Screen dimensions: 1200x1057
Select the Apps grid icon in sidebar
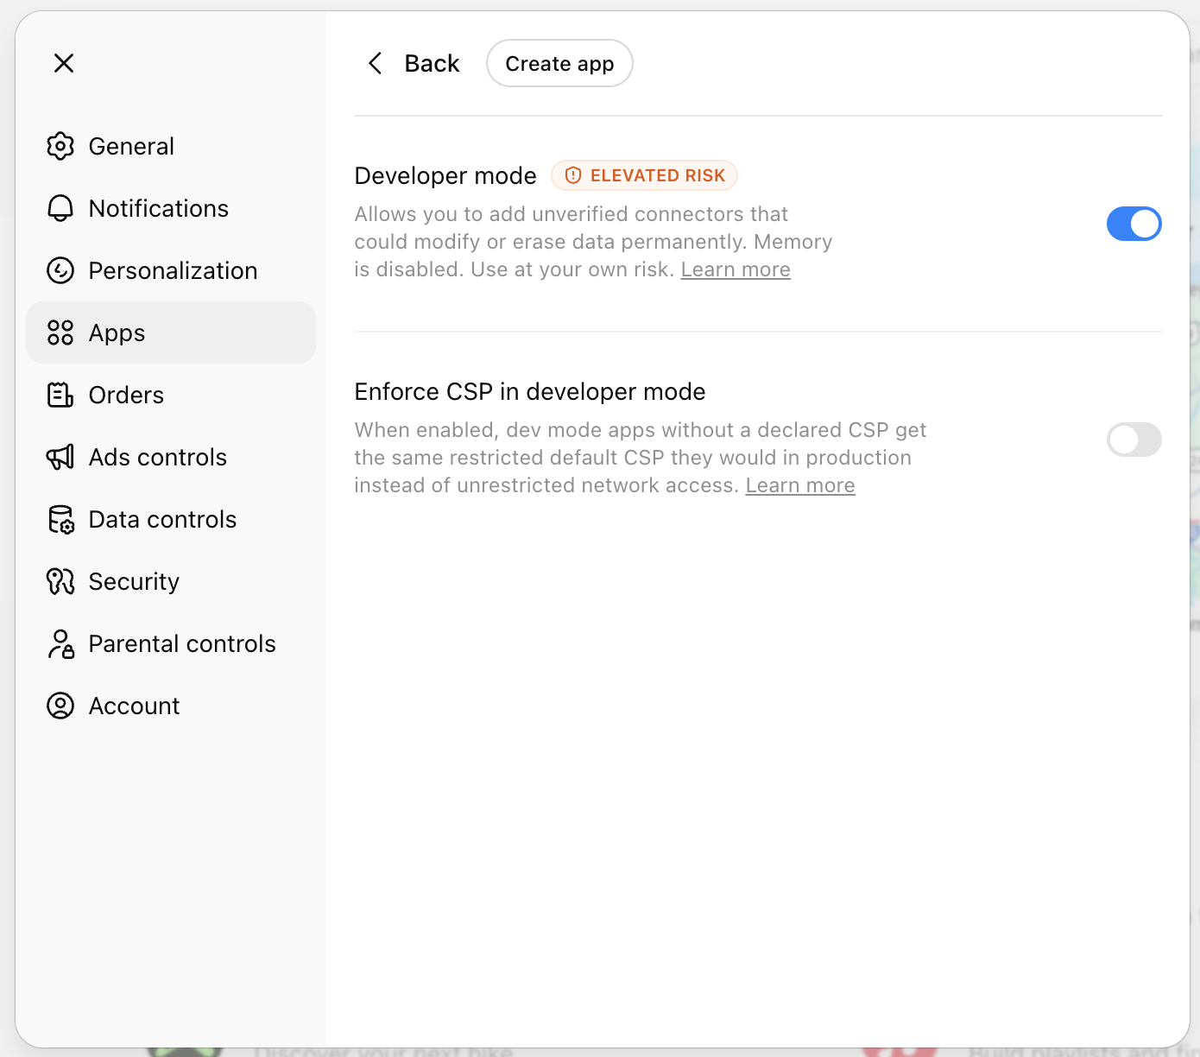click(x=60, y=332)
